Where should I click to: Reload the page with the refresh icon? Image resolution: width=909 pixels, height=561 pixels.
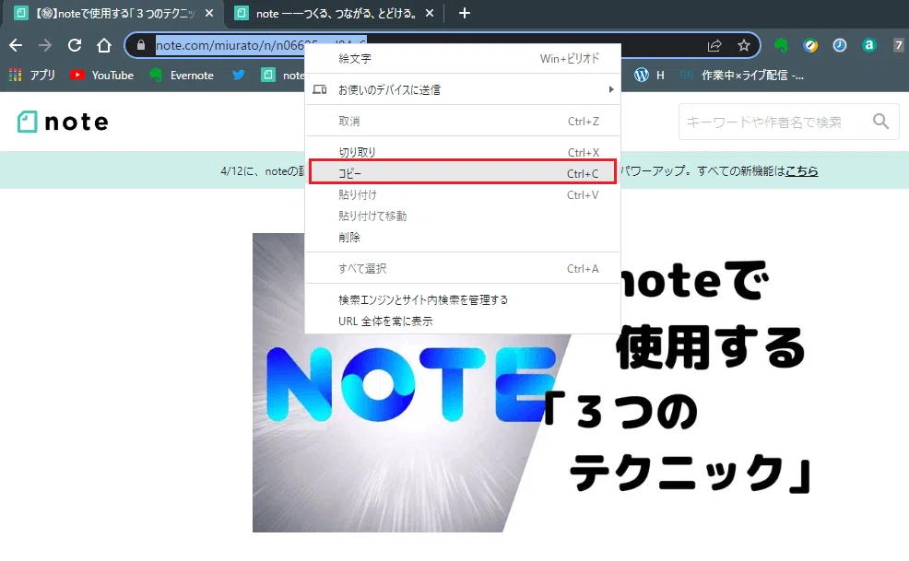point(75,45)
